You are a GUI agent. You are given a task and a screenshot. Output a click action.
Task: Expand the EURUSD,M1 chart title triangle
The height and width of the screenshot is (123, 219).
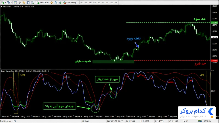(x=2, y=6)
